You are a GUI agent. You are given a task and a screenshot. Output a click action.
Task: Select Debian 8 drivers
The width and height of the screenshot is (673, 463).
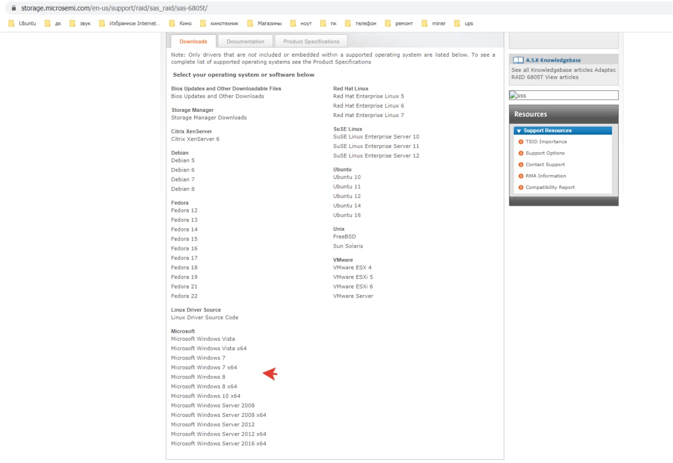pyautogui.click(x=183, y=189)
